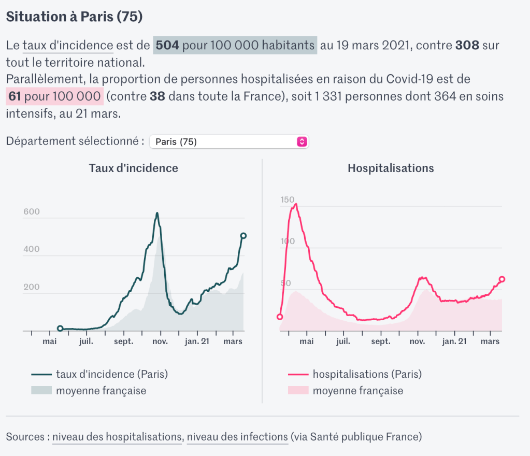Click the hospitalisations chart's starting data point marker
Screen dimensions: 530x456
(x=280, y=317)
